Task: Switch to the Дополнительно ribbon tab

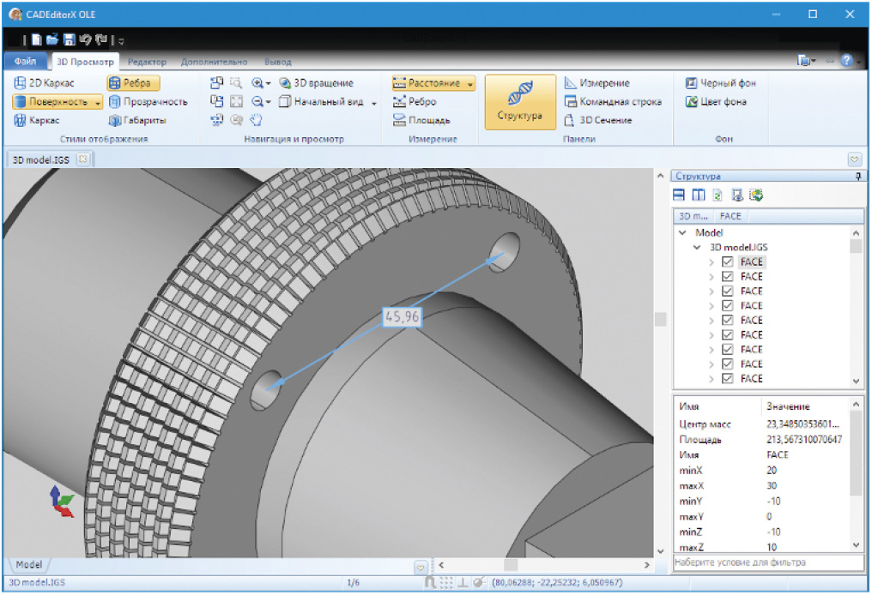Action: point(214,62)
